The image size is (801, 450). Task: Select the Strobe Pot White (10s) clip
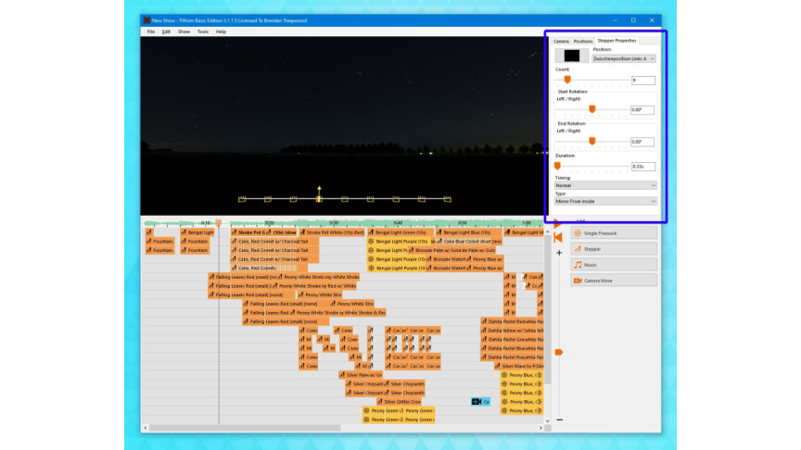[x=333, y=232]
